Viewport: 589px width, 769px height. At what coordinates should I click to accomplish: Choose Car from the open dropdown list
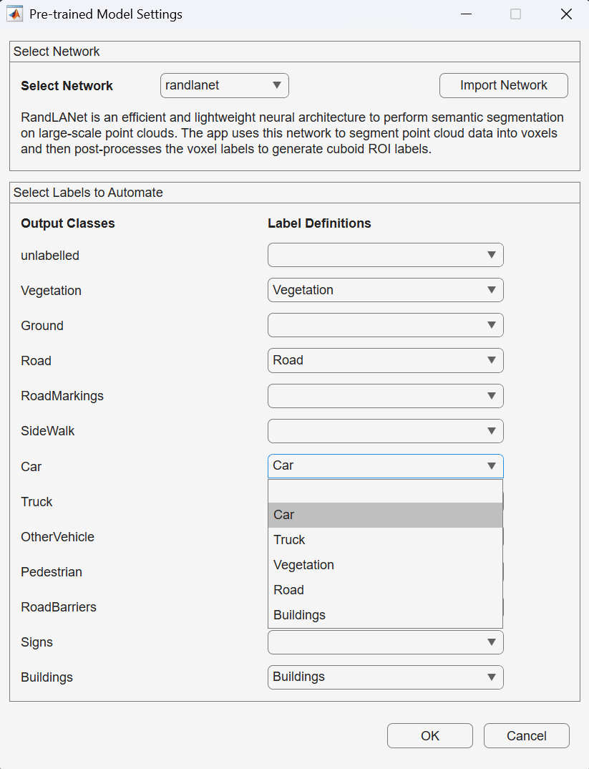click(386, 515)
